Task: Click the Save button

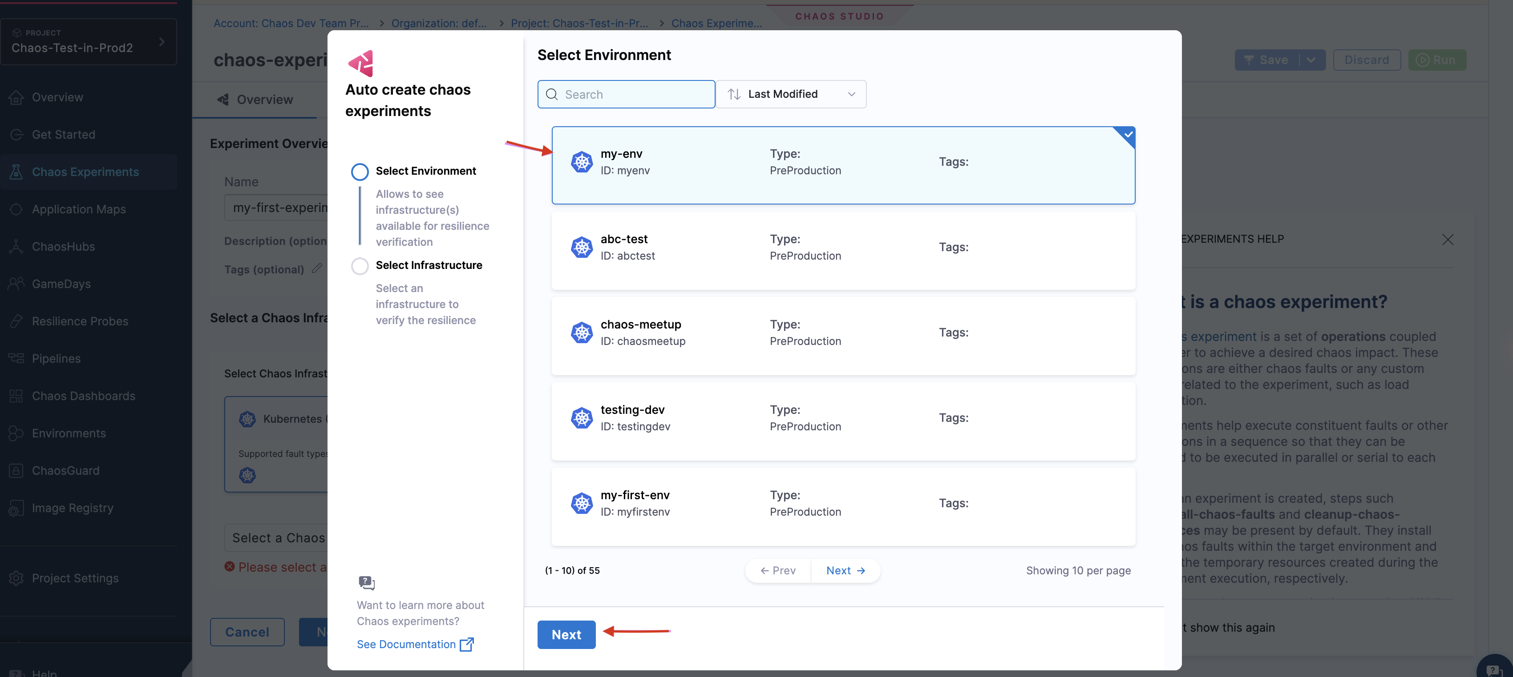Action: (x=1267, y=60)
